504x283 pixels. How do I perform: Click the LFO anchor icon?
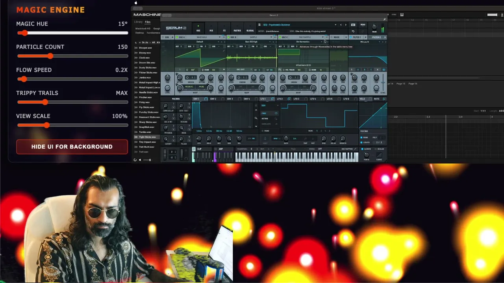[x=265, y=138]
